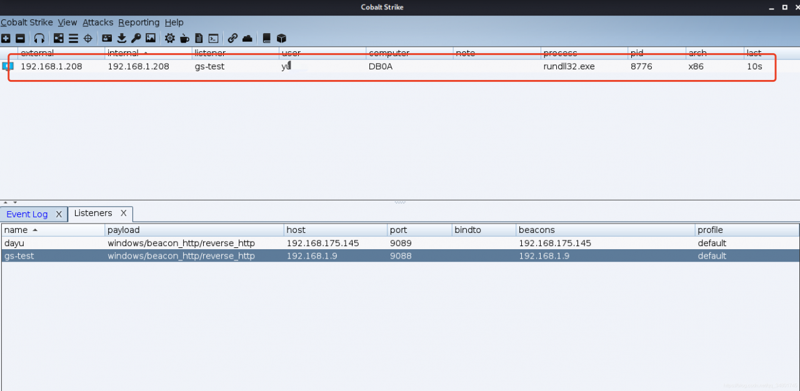Click the headphones Listeners toolbar icon
The width and height of the screenshot is (800, 391).
tap(39, 38)
